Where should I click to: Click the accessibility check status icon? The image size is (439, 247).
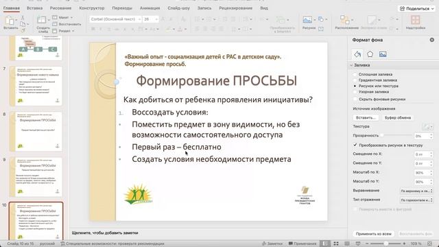62,244
